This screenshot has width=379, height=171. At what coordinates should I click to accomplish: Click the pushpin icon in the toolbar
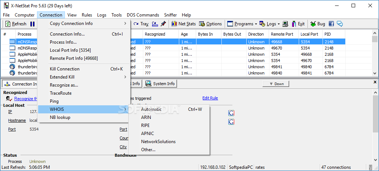163,24
